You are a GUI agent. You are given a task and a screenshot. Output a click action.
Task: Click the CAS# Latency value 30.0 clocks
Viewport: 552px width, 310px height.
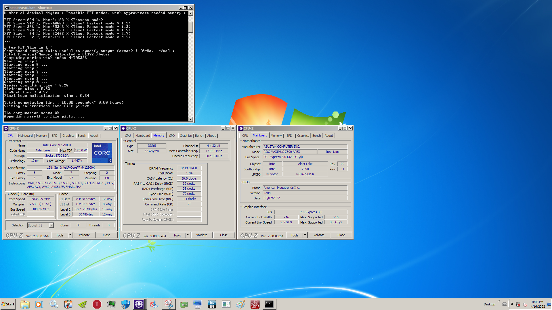[x=189, y=178]
